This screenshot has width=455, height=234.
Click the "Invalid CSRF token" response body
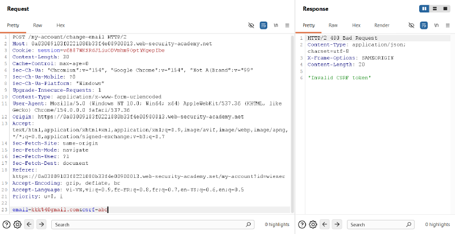(339, 78)
